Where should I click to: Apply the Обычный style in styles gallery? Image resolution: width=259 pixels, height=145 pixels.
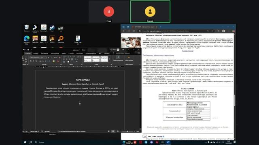[x=88, y=59]
